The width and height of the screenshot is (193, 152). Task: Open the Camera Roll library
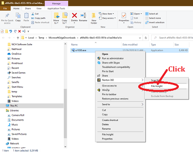(x=18, y=115)
